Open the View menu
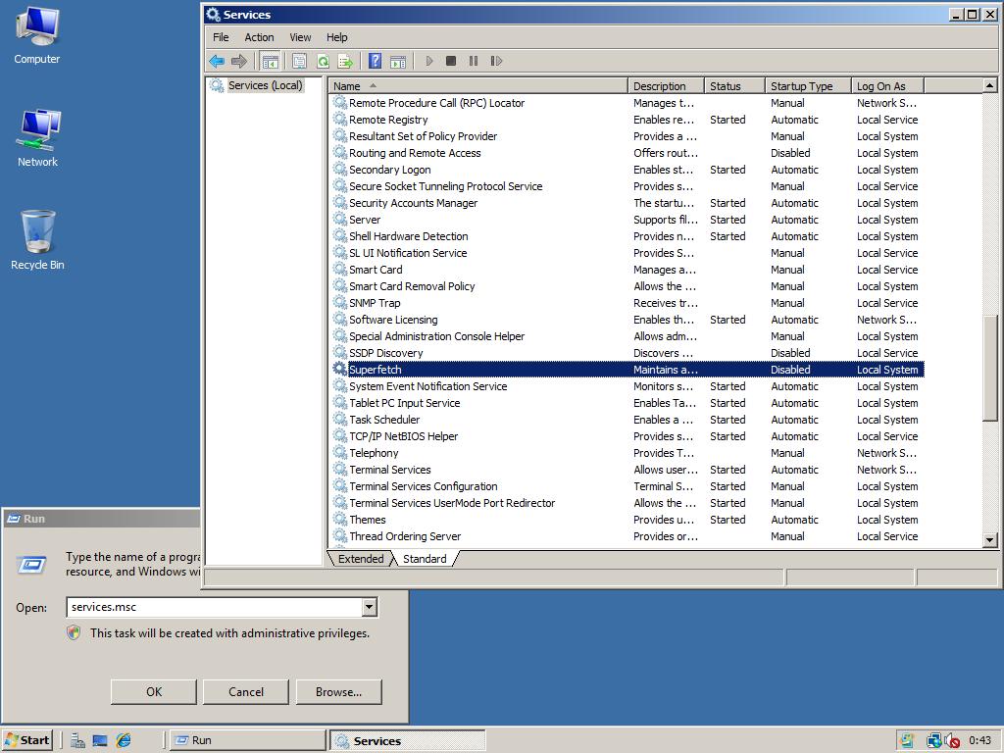Viewport: 1004px width, 753px height. point(300,37)
